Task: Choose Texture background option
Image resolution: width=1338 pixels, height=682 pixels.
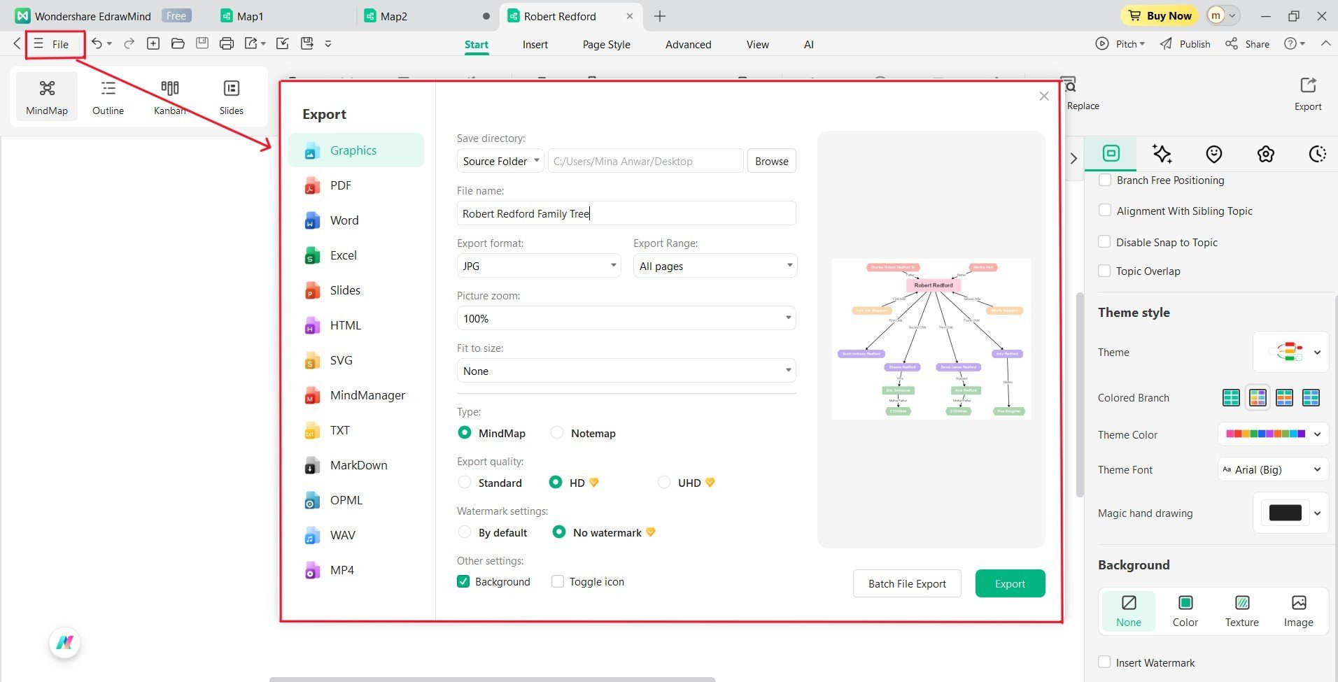Action: 1242,611
